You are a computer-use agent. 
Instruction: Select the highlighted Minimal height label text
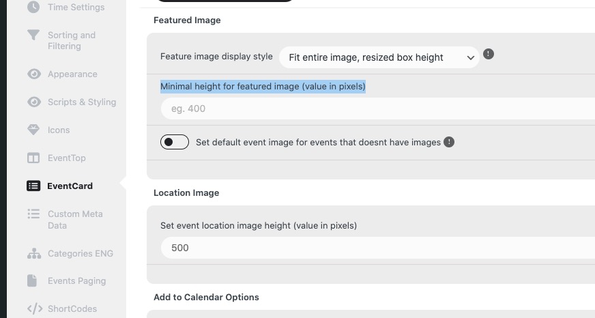coord(263,87)
